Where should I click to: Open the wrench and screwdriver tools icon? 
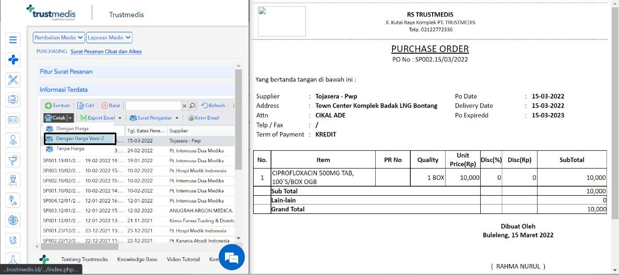[x=13, y=80]
